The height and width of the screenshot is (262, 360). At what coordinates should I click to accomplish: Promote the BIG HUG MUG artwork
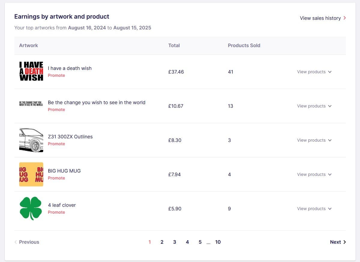point(56,178)
